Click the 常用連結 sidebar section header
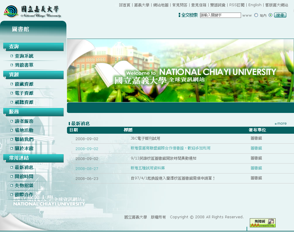294x232 pixels. click(x=33, y=158)
